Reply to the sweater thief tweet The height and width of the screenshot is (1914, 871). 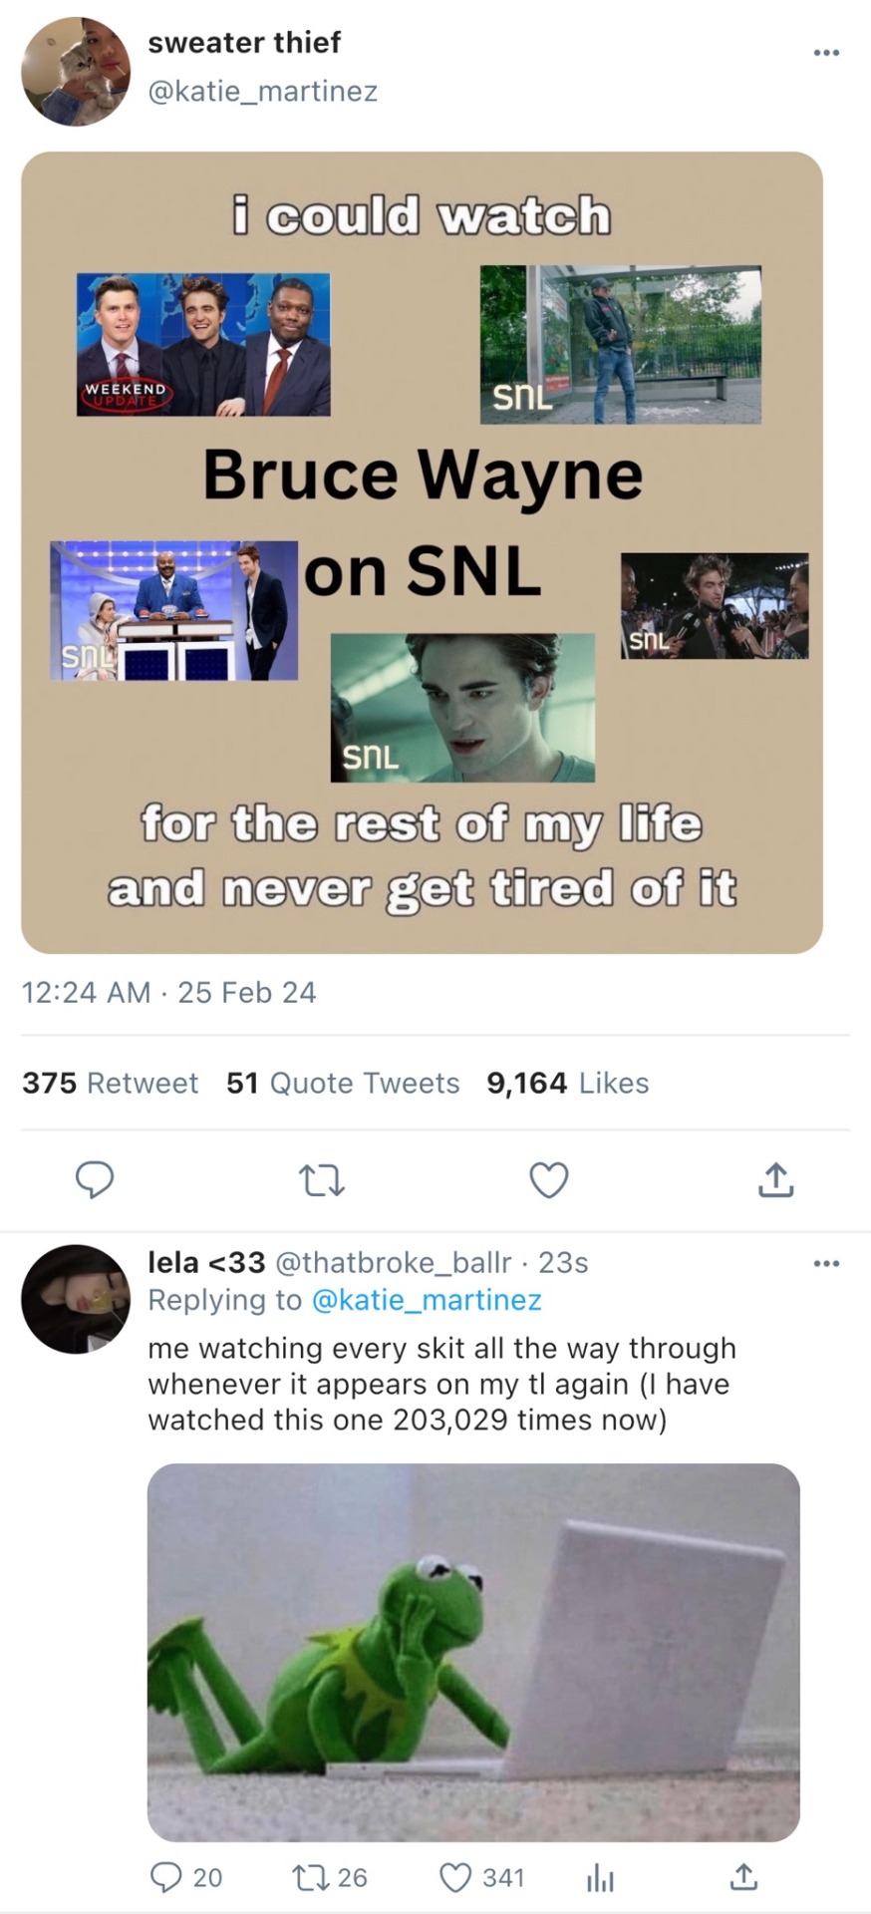point(95,1179)
